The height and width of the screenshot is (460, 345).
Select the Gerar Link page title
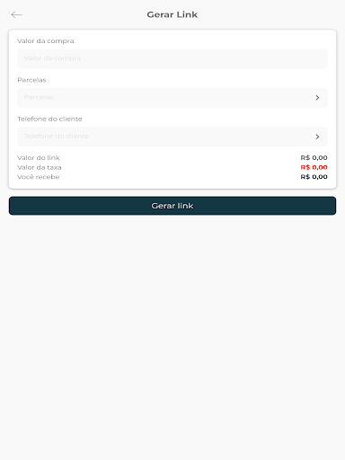coord(172,14)
